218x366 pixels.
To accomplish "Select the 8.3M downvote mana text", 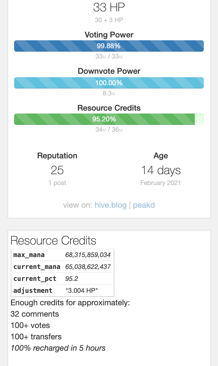I will coord(109,93).
